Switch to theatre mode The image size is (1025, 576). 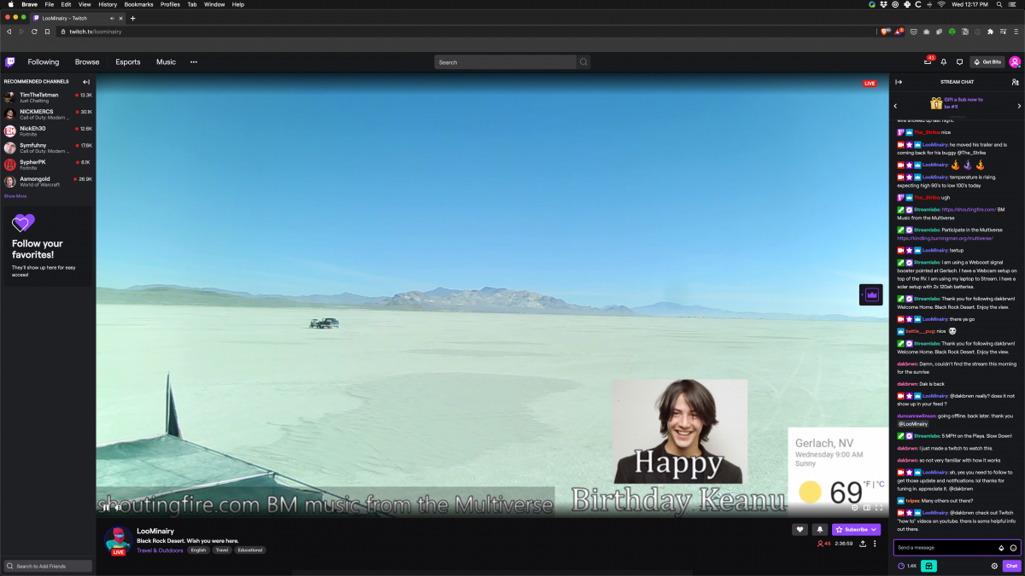(867, 507)
